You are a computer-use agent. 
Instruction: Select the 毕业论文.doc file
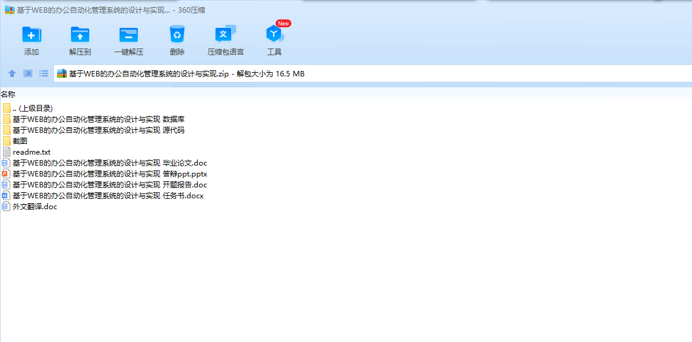[x=104, y=163]
